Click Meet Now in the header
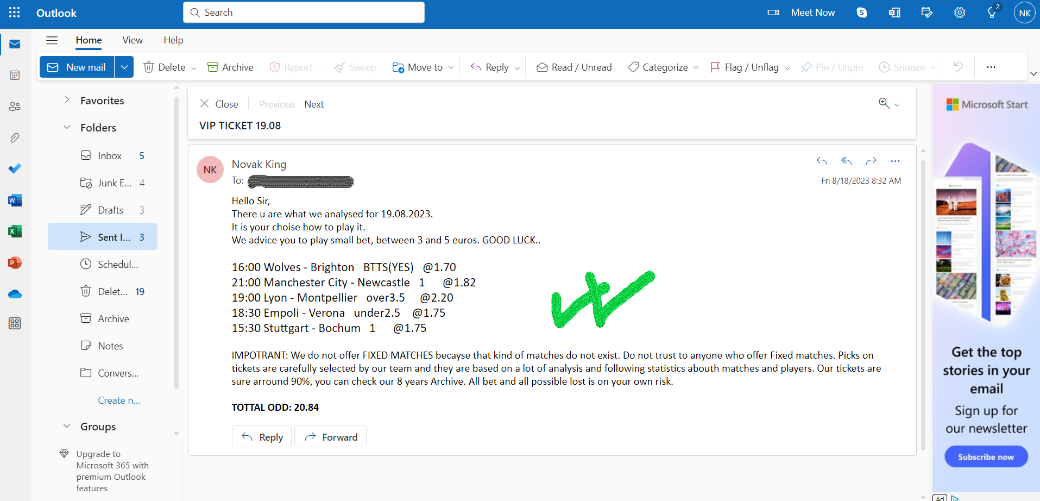The height and width of the screenshot is (501, 1040). [801, 12]
